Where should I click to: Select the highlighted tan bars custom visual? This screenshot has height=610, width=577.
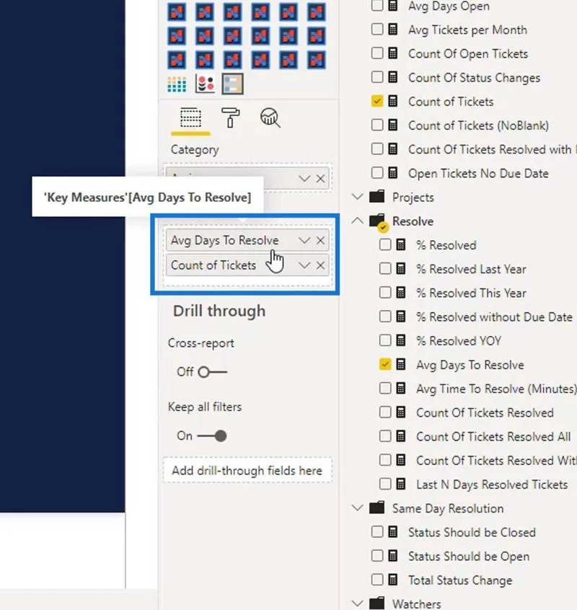pyautogui.click(x=233, y=84)
